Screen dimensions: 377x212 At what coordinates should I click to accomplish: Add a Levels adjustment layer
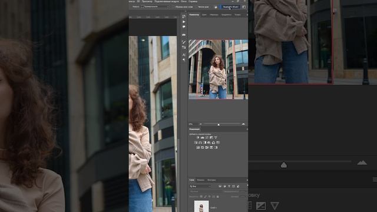(203, 137)
